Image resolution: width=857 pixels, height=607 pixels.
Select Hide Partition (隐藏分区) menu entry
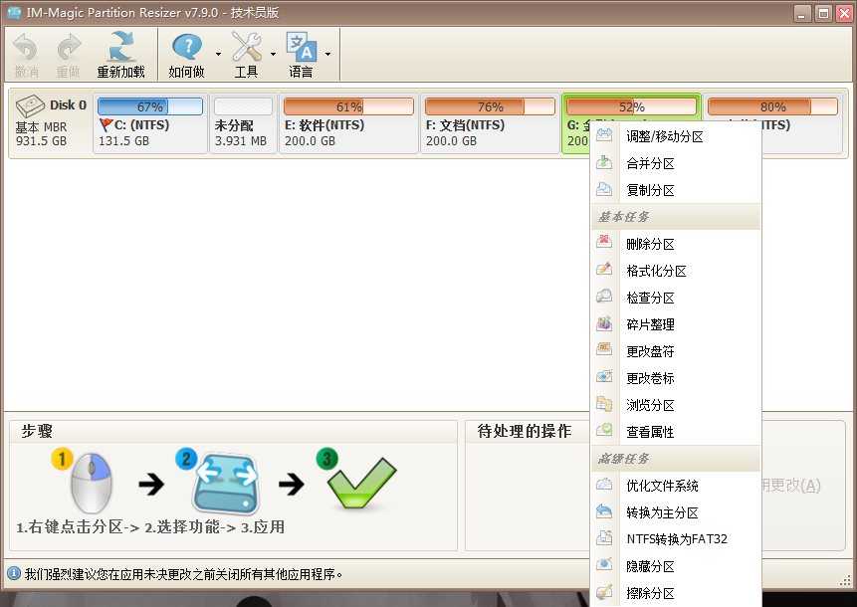[x=652, y=565]
